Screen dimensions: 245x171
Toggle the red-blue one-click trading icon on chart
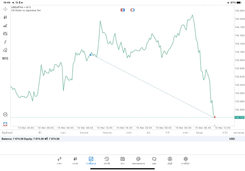click(122, 10)
